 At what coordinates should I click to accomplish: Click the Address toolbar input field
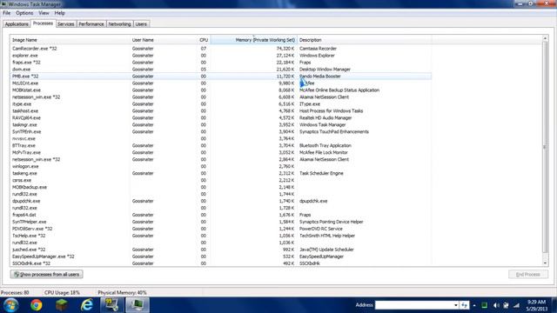tap(414, 305)
